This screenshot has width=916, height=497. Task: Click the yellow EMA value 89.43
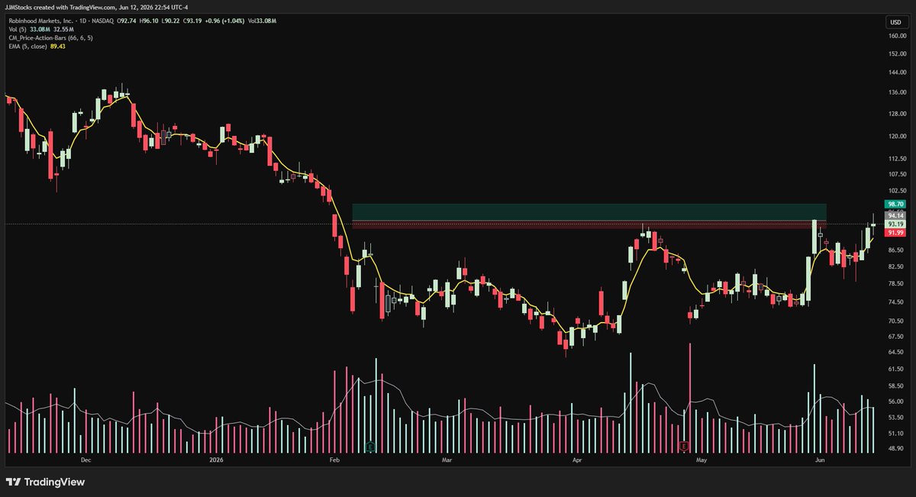tap(58, 47)
